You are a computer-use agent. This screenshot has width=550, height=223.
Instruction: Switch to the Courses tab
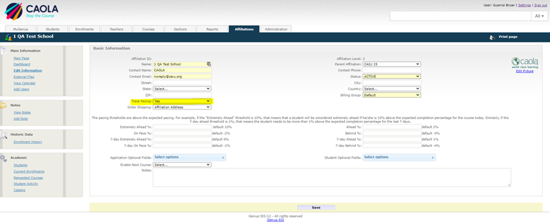(148, 29)
